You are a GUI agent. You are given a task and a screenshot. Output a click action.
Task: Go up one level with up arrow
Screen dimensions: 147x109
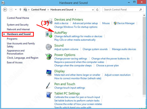(20, 10)
